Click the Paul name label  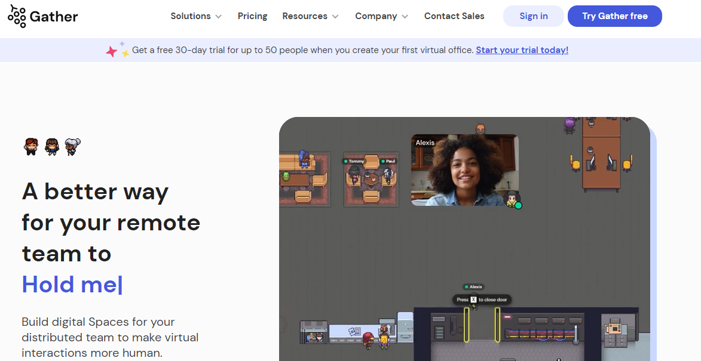pyautogui.click(x=388, y=161)
